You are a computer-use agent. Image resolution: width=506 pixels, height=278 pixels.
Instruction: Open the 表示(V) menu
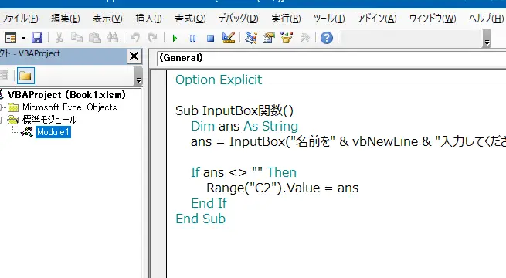pos(107,19)
